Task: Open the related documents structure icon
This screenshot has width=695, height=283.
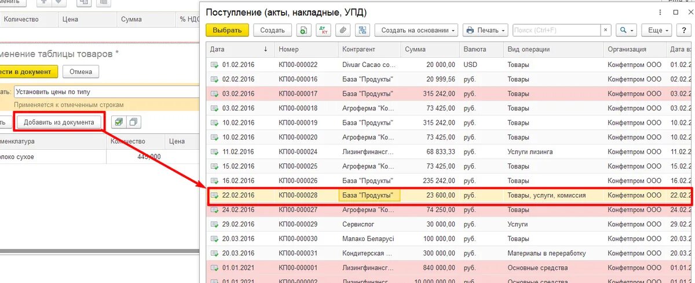Action: (x=363, y=30)
